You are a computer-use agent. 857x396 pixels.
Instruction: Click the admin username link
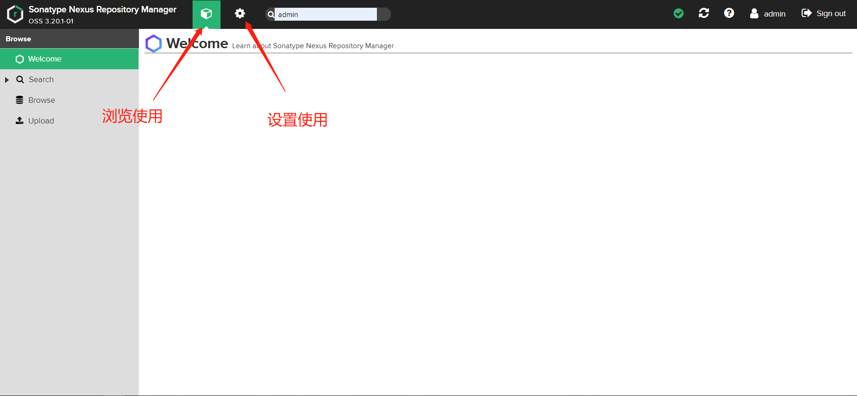(x=774, y=14)
